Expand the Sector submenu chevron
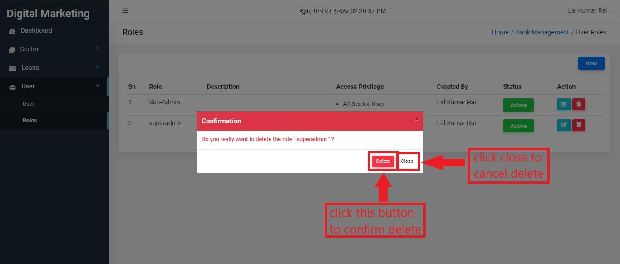 coord(97,49)
